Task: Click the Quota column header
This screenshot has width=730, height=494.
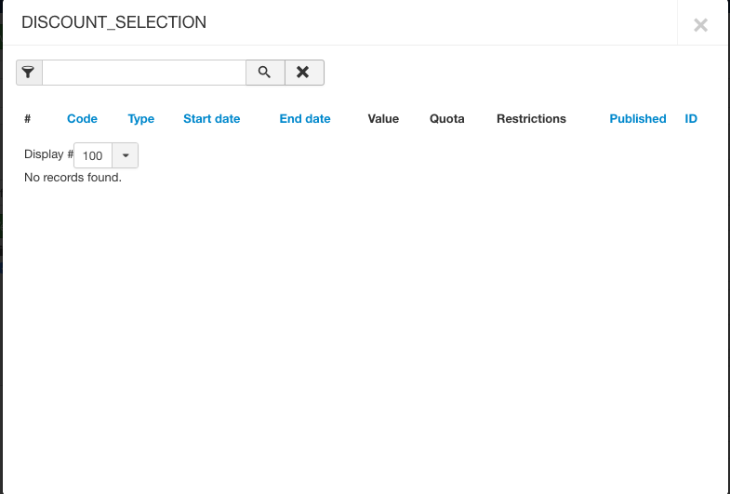Action: 446,119
